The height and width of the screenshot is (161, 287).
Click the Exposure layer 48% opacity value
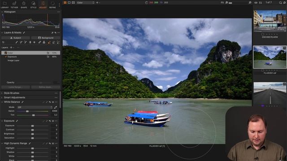[x=54, y=57]
